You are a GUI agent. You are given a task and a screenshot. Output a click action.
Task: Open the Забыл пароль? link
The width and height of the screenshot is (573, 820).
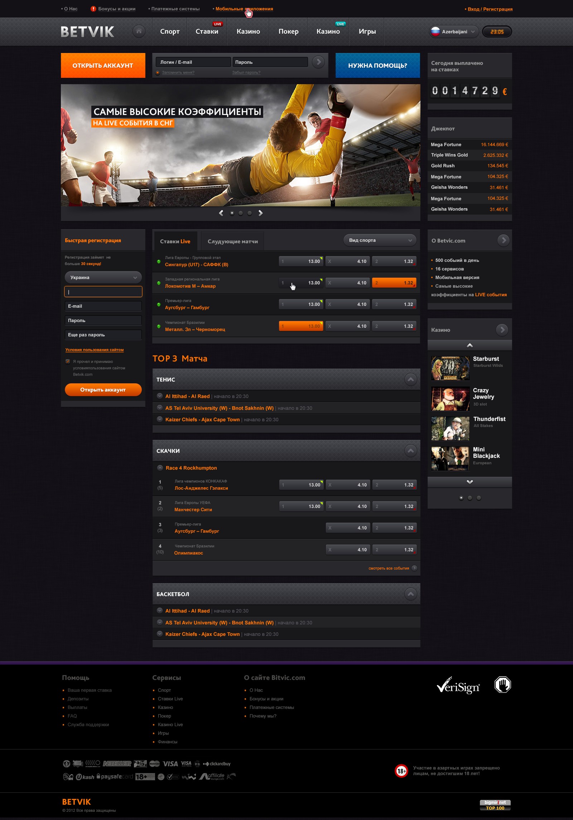[x=246, y=73]
